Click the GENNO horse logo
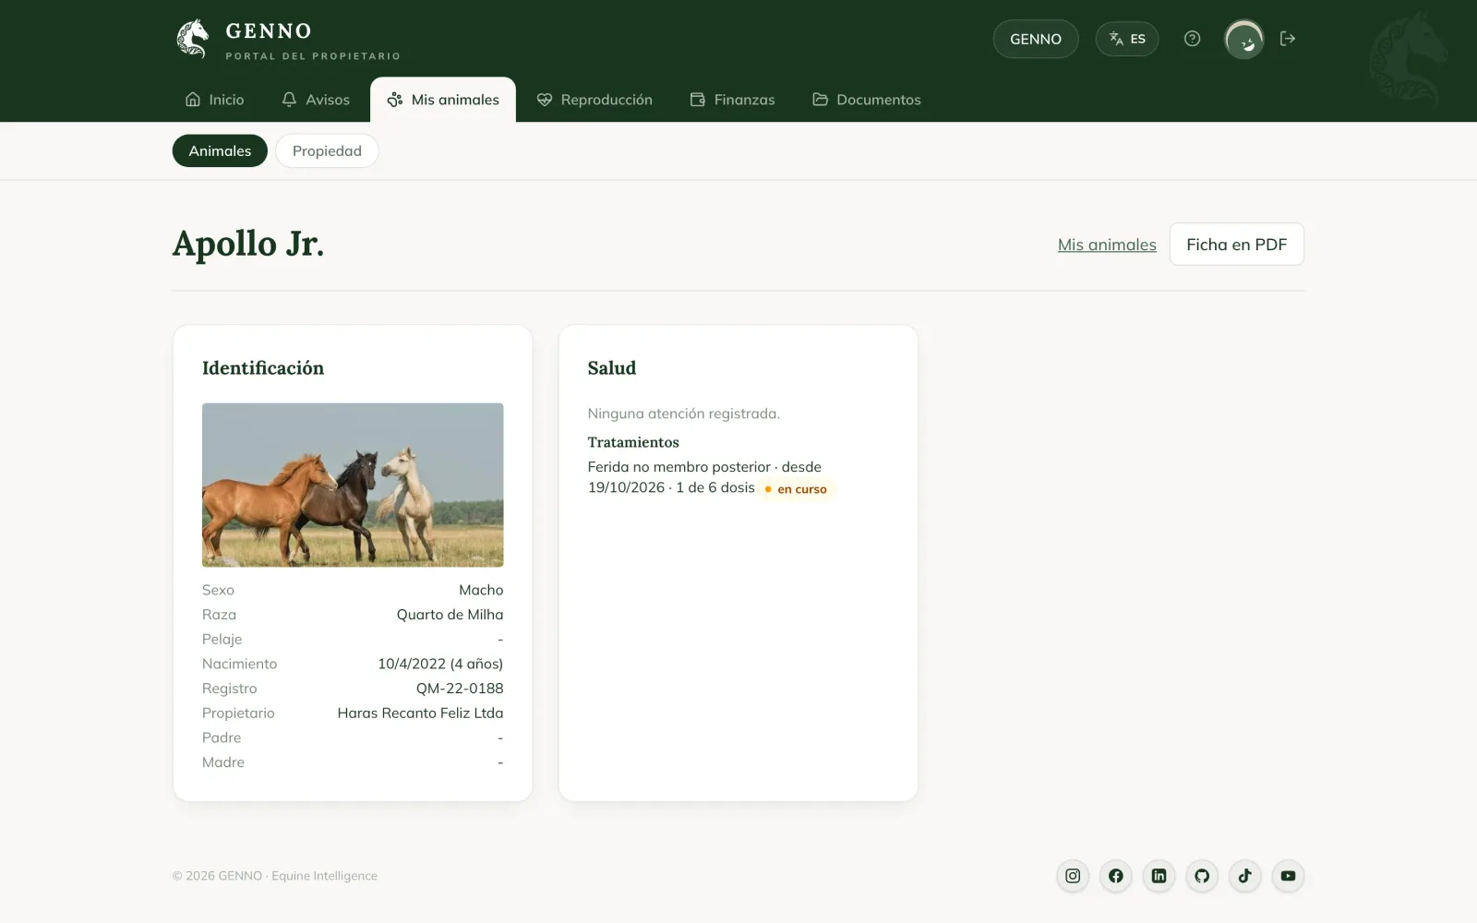1477x923 pixels. [193, 39]
